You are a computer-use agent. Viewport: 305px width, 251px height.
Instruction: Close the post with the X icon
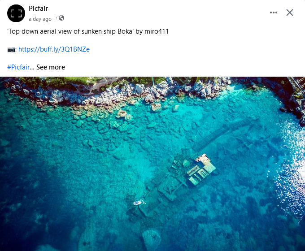tap(290, 13)
